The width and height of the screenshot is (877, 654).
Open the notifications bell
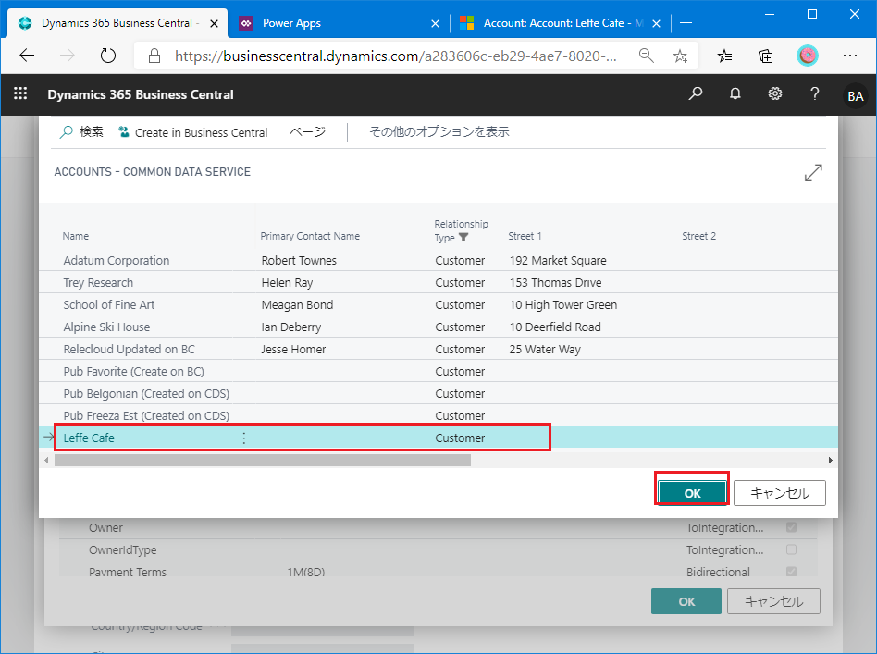point(735,93)
